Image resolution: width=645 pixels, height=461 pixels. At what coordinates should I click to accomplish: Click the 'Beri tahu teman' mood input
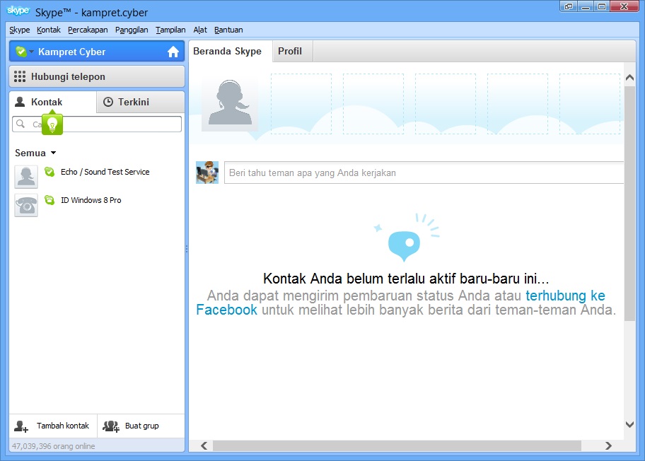[424, 173]
